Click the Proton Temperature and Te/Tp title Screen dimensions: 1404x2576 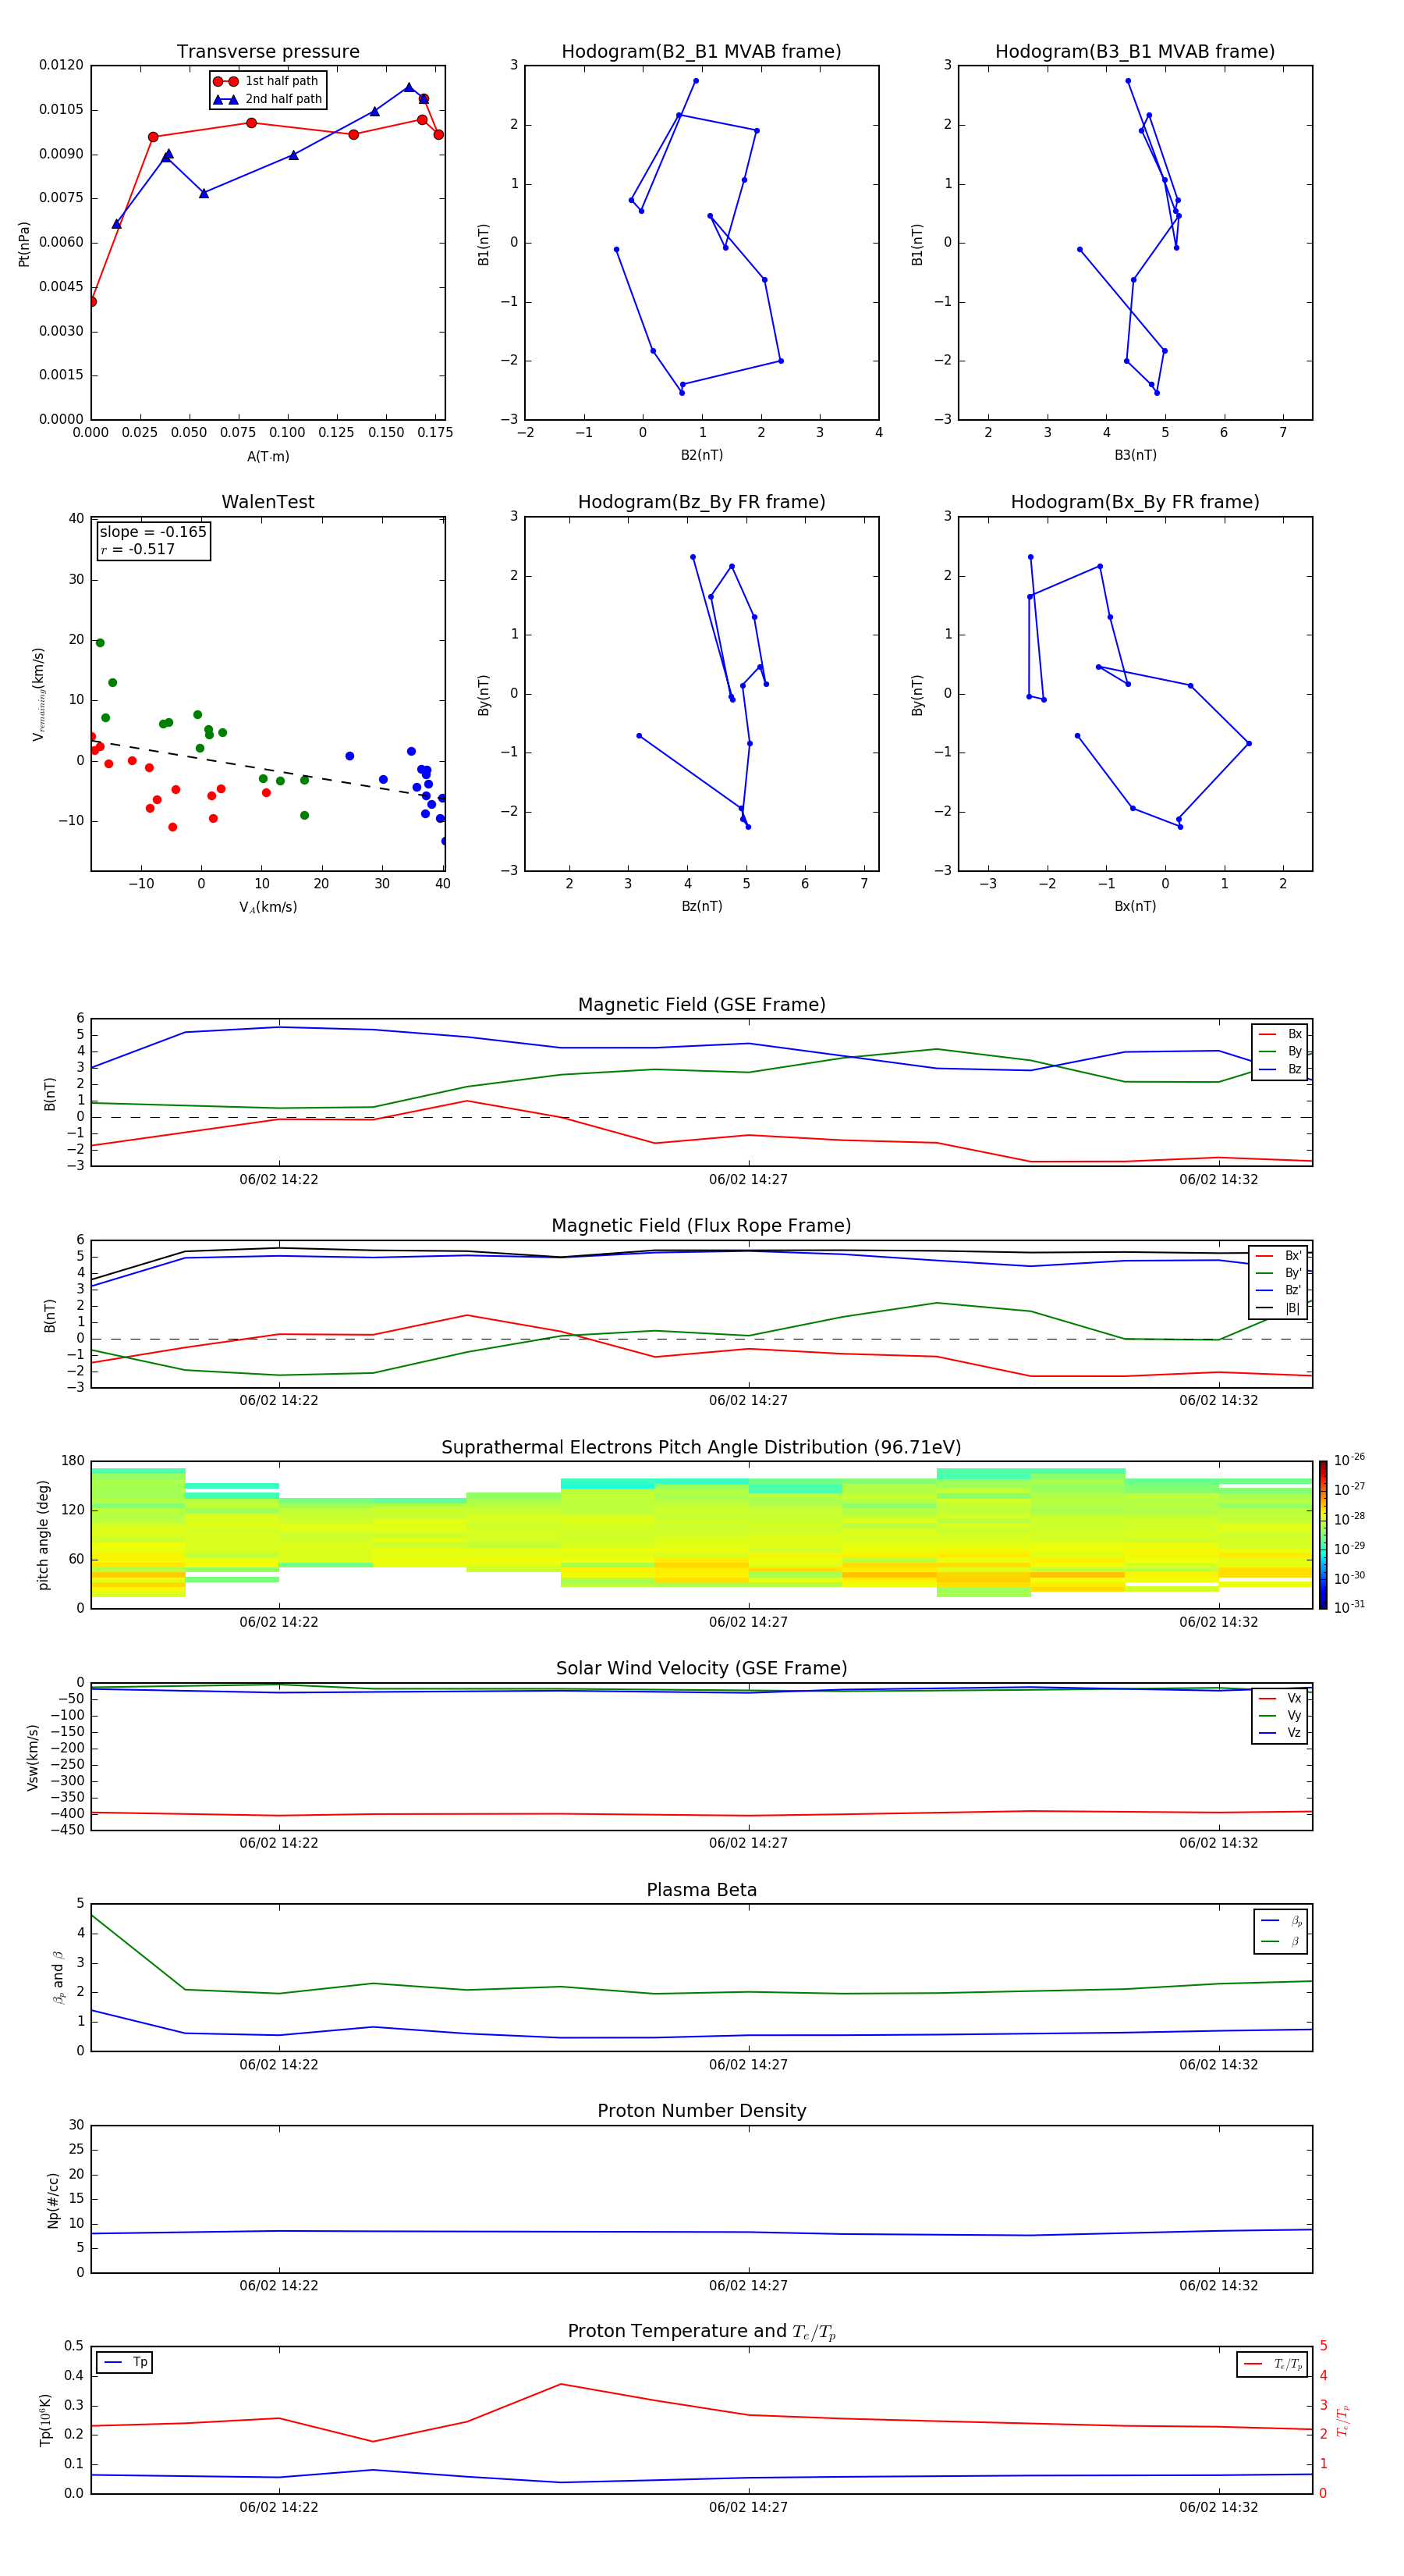click(x=701, y=2332)
